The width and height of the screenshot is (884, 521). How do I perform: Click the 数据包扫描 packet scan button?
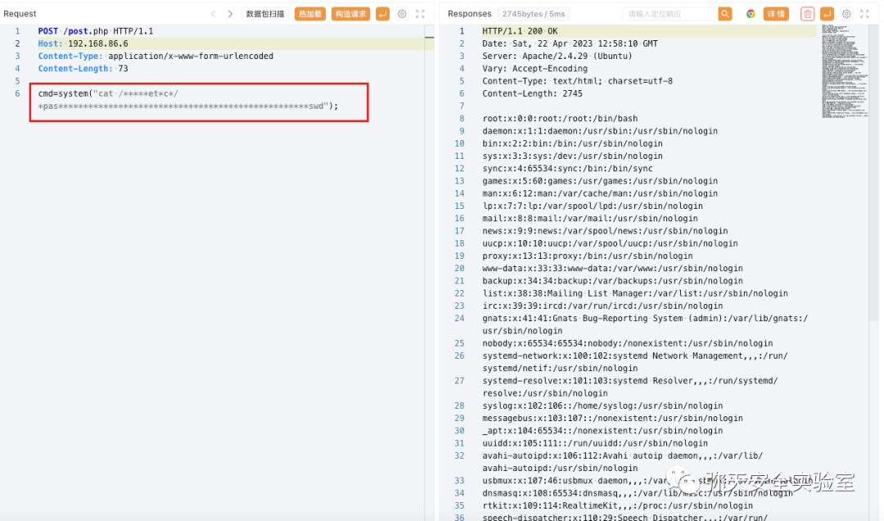pos(265,14)
